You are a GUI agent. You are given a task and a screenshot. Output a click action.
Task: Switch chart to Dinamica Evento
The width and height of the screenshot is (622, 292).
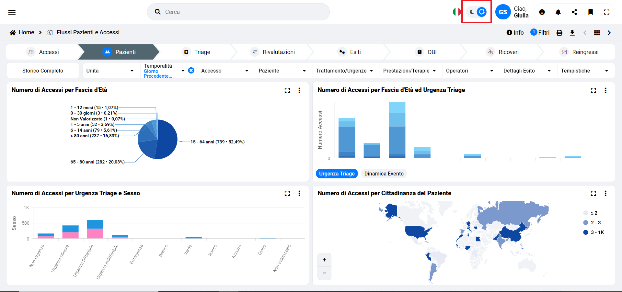(x=384, y=174)
